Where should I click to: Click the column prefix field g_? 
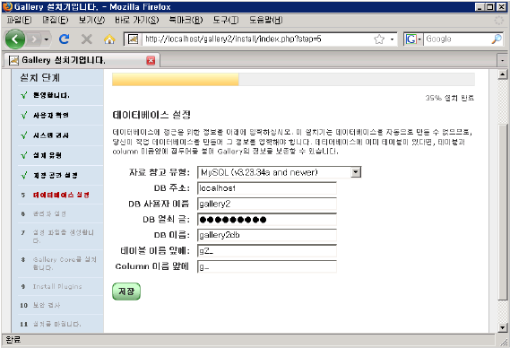(x=267, y=266)
